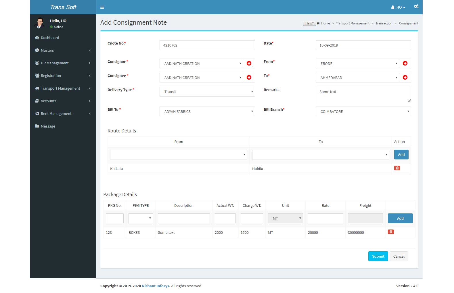
Task: Click the red plus icon beside Consignee
Action: point(249,78)
